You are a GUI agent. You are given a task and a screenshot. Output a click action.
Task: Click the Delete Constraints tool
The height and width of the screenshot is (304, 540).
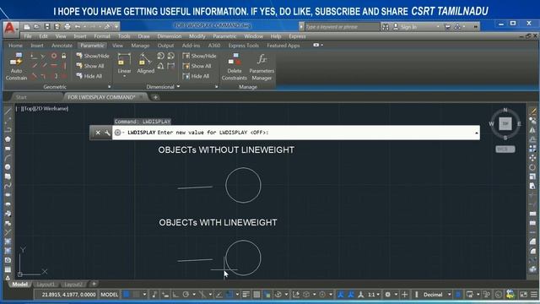tap(235, 67)
